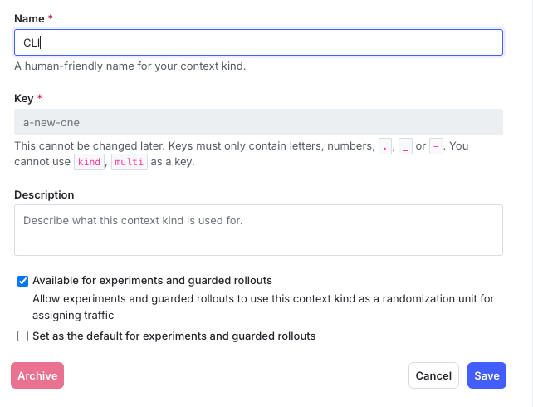Focus the Description text area

tap(258, 229)
